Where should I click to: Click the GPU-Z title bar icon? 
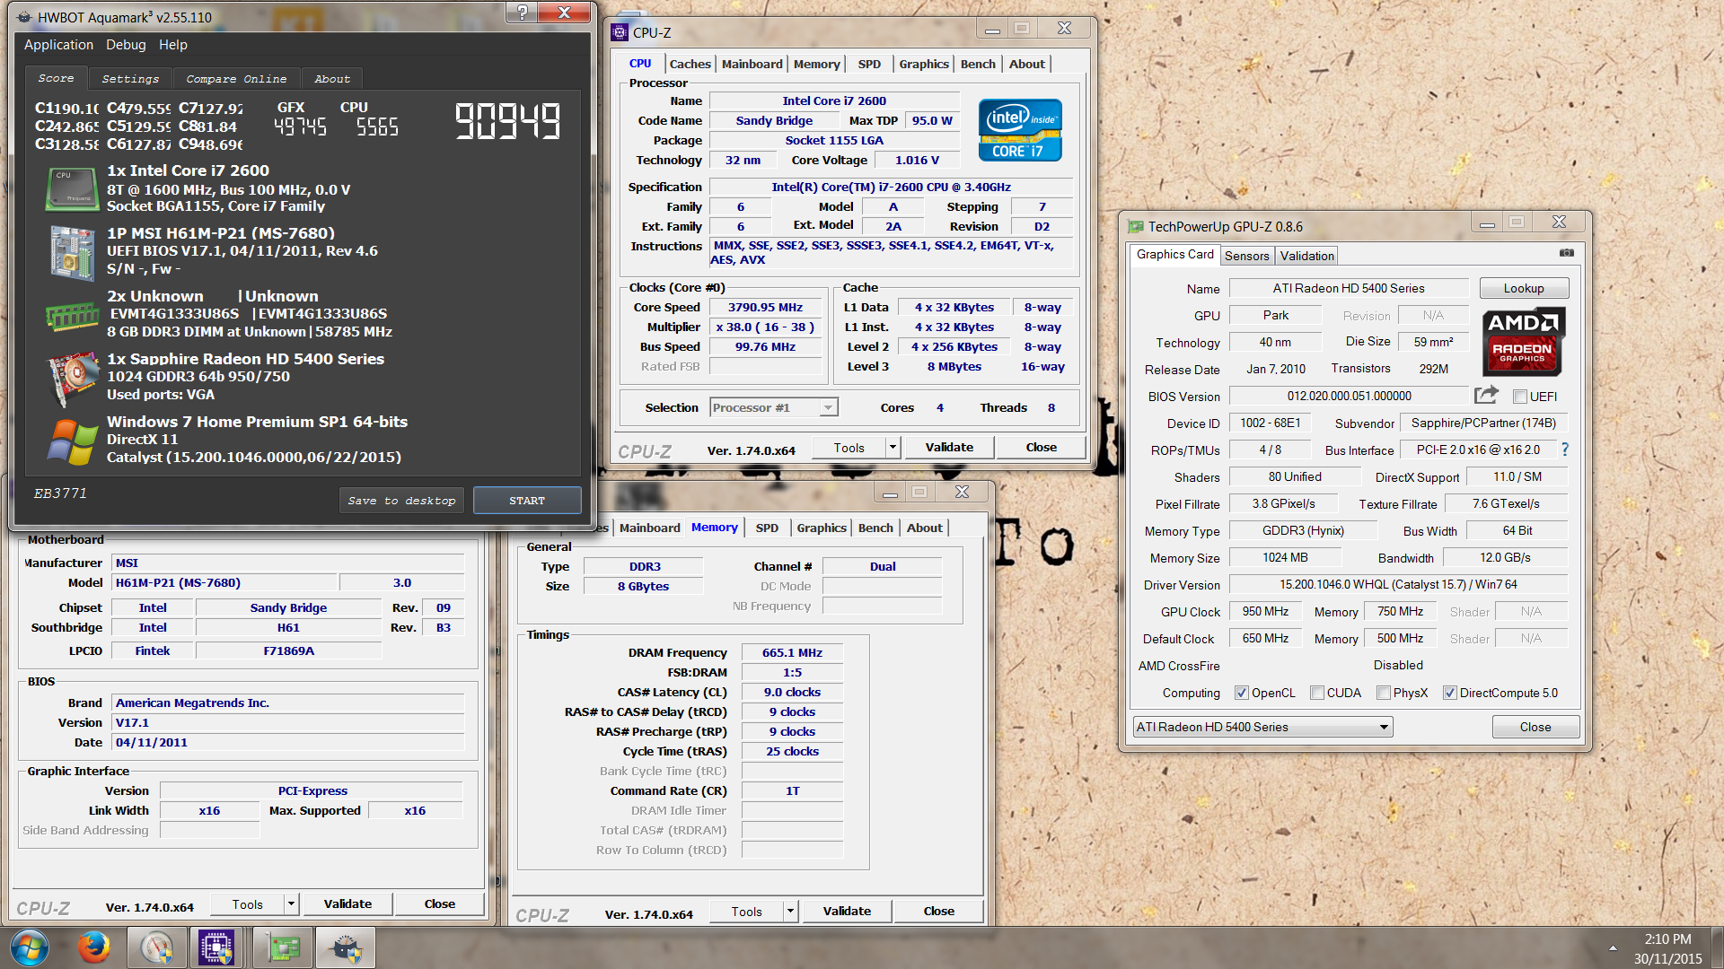pos(1135,226)
